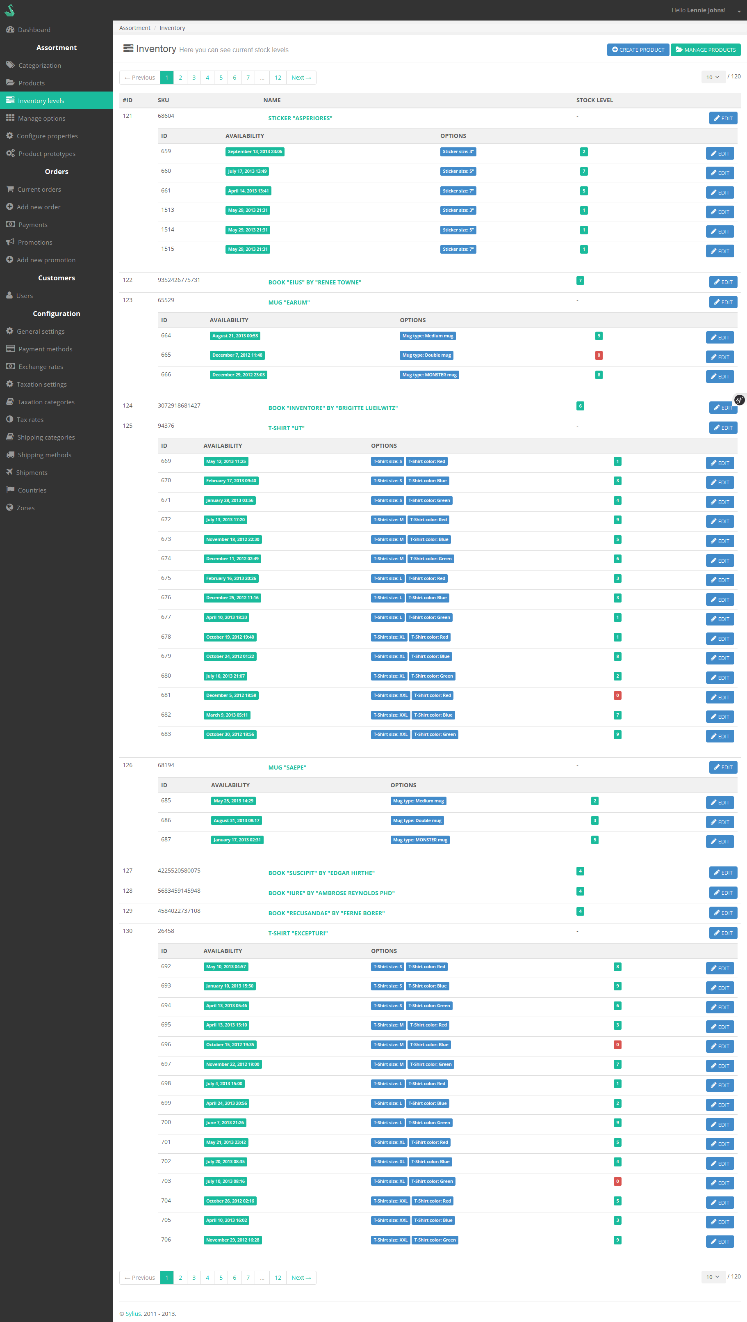Screen dimensions: 747x1322
Task: Open bottom items-per-page dropdown showing 10
Action: point(713,1277)
